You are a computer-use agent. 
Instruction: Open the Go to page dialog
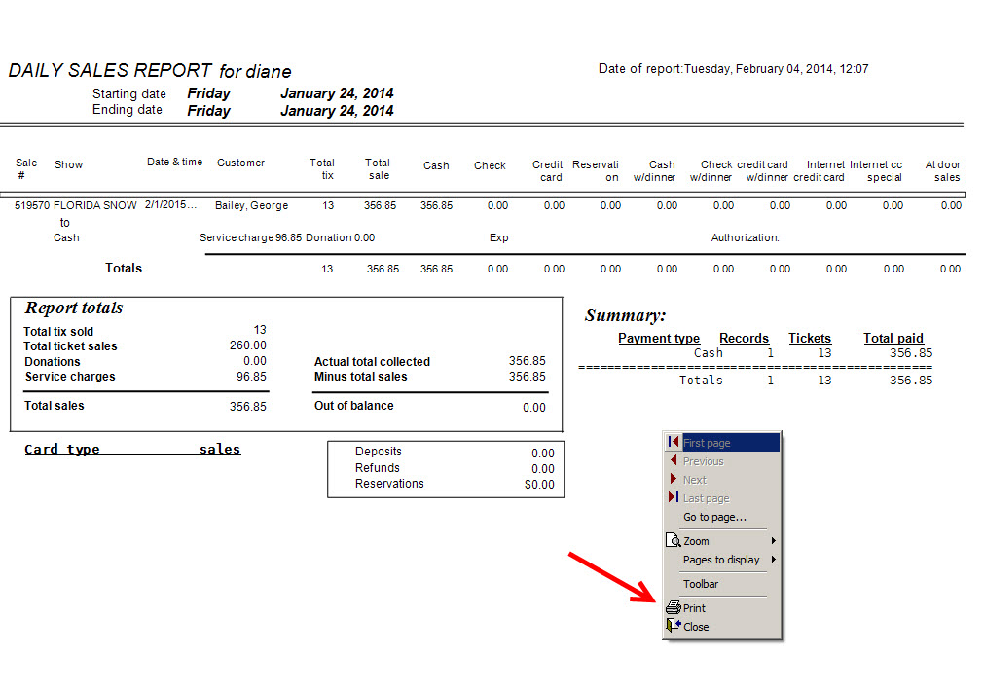[x=716, y=517]
